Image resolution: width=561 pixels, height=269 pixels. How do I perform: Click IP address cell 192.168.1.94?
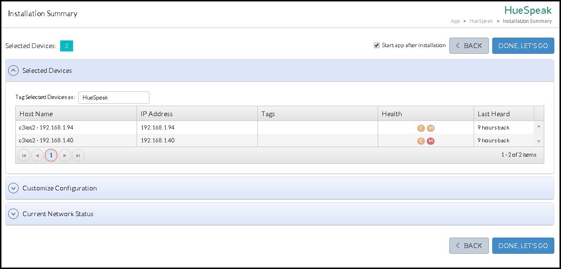[197, 128]
